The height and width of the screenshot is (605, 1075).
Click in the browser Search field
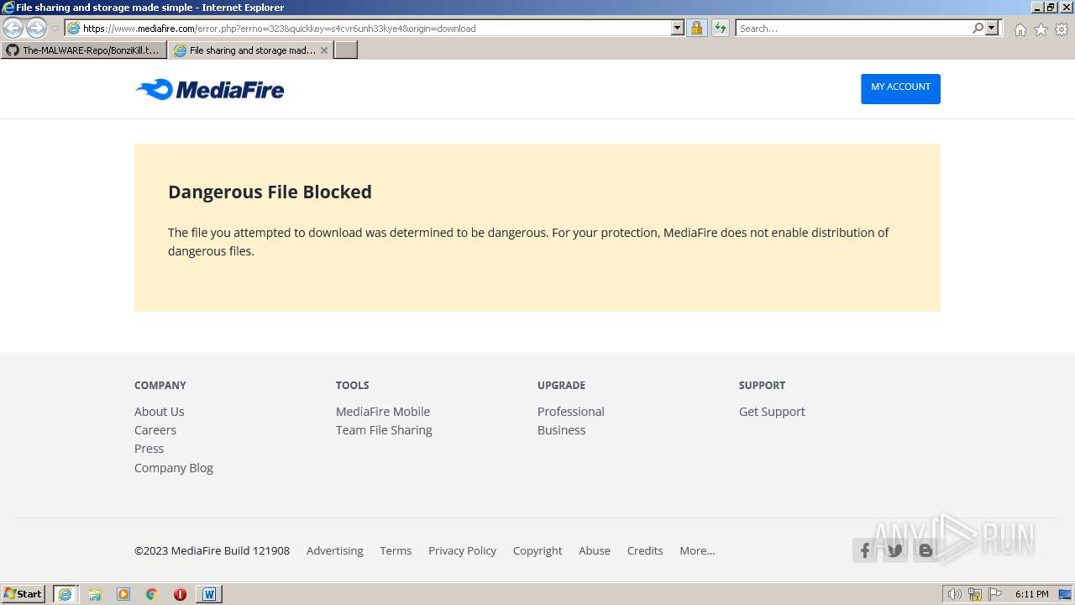pyautogui.click(x=852, y=28)
